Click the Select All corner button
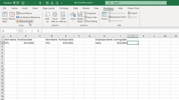 tap(2, 36)
